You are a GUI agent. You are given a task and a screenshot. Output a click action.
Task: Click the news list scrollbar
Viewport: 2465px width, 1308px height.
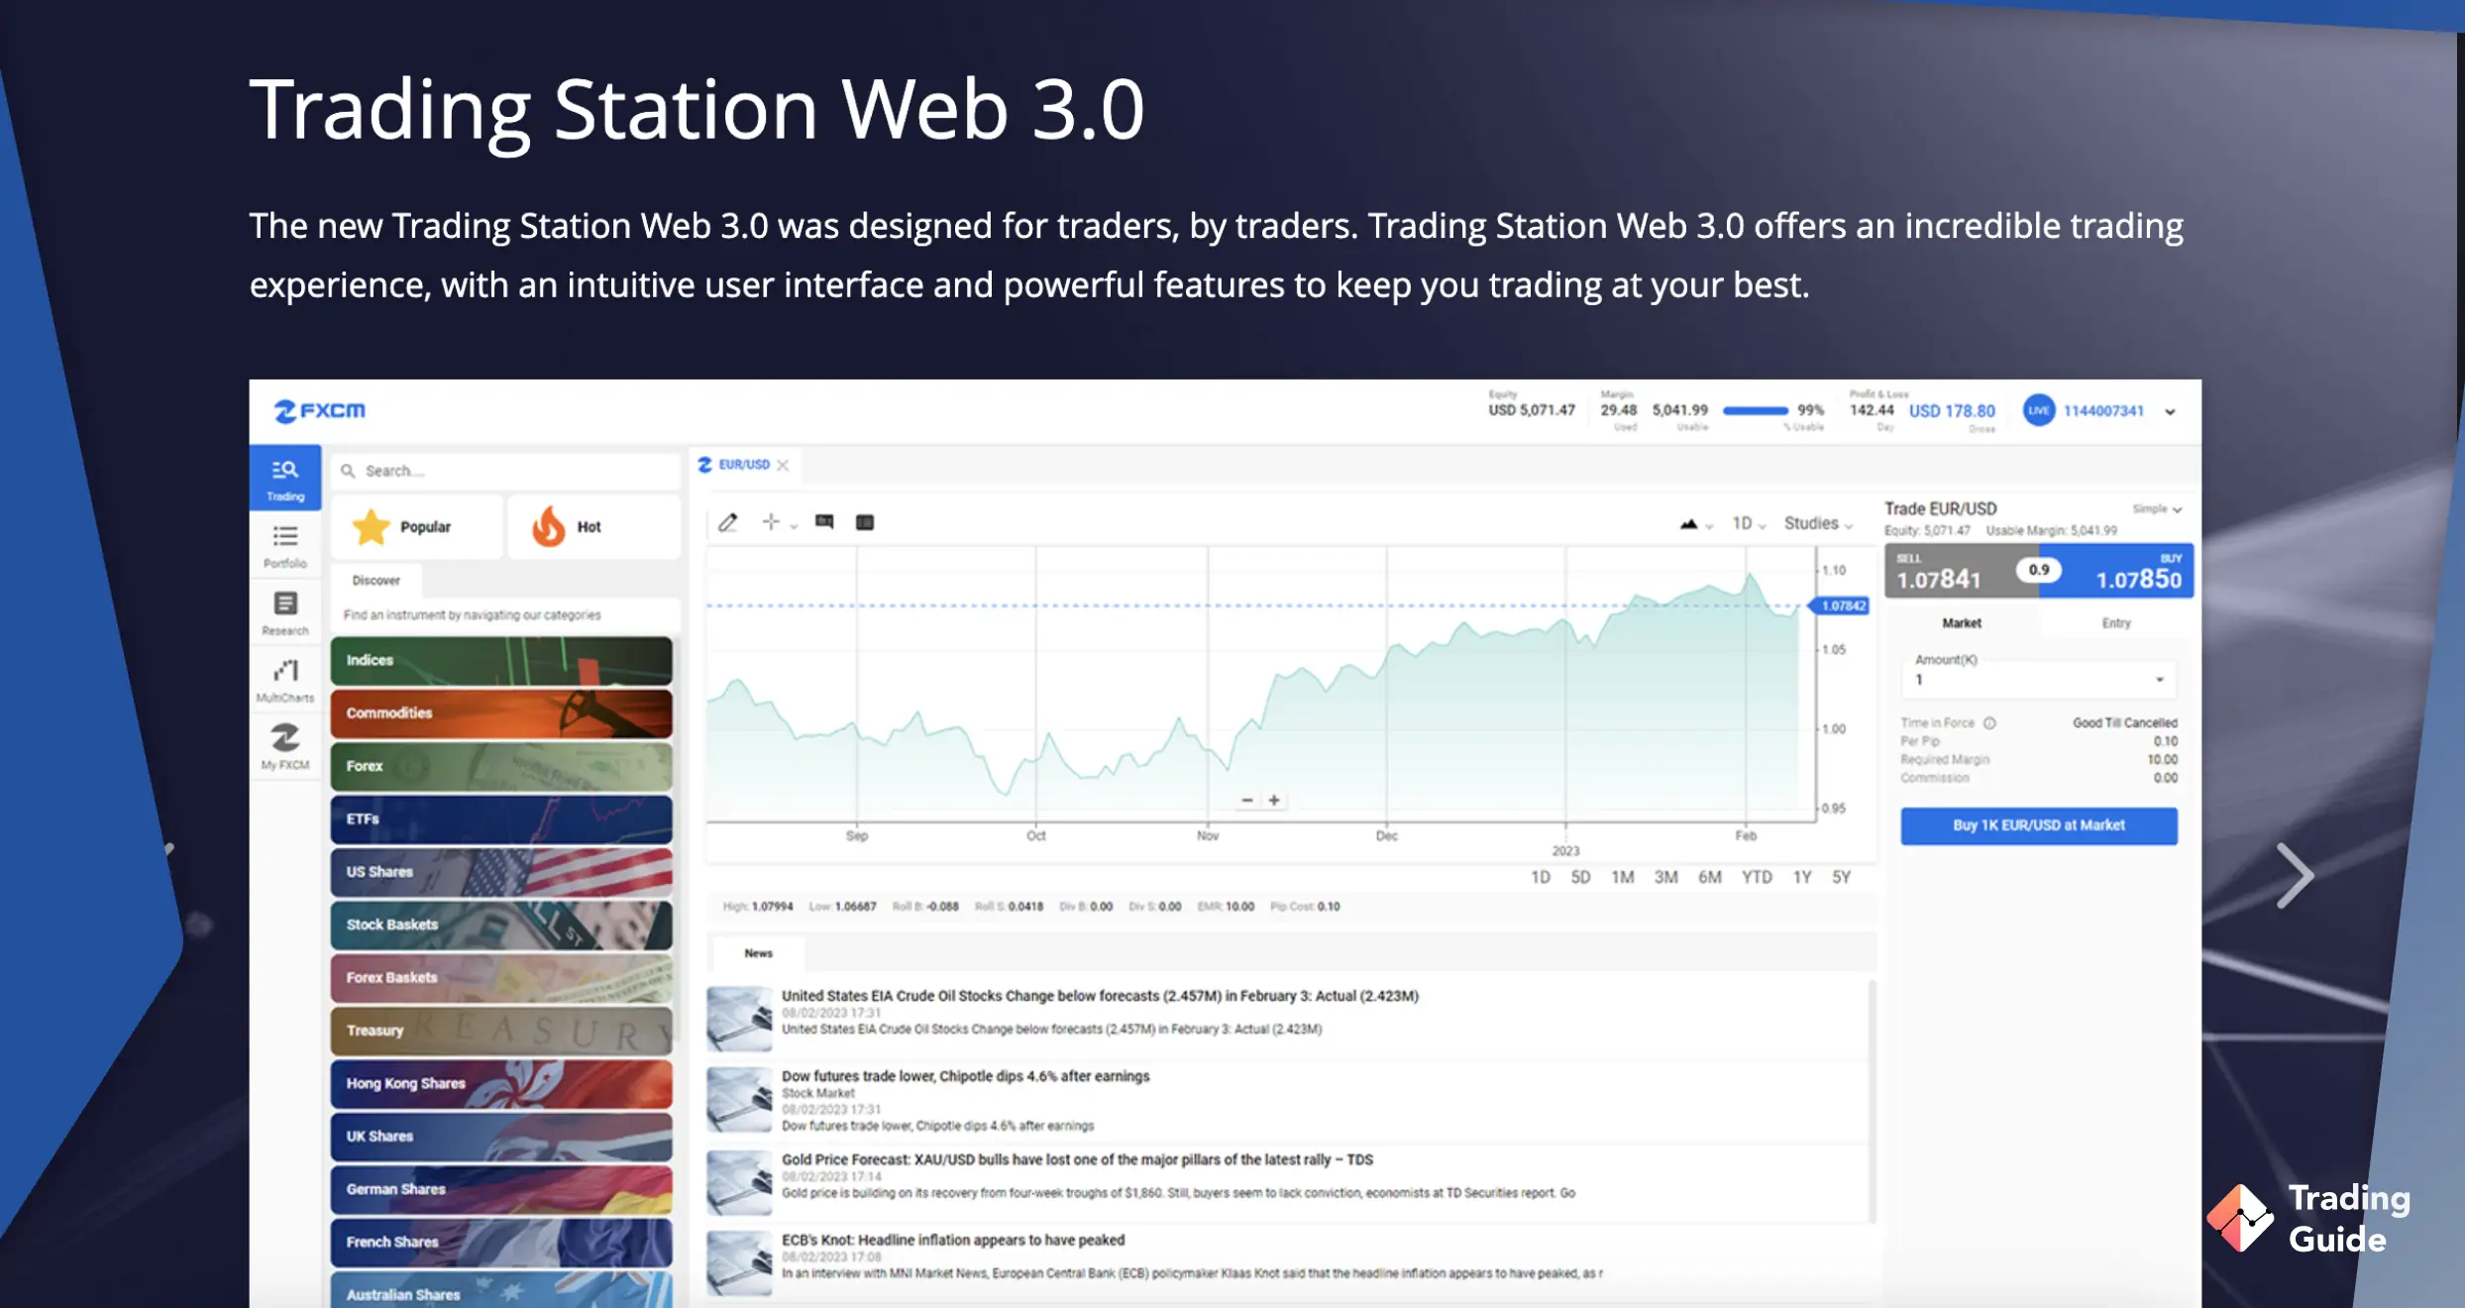point(1872,1100)
